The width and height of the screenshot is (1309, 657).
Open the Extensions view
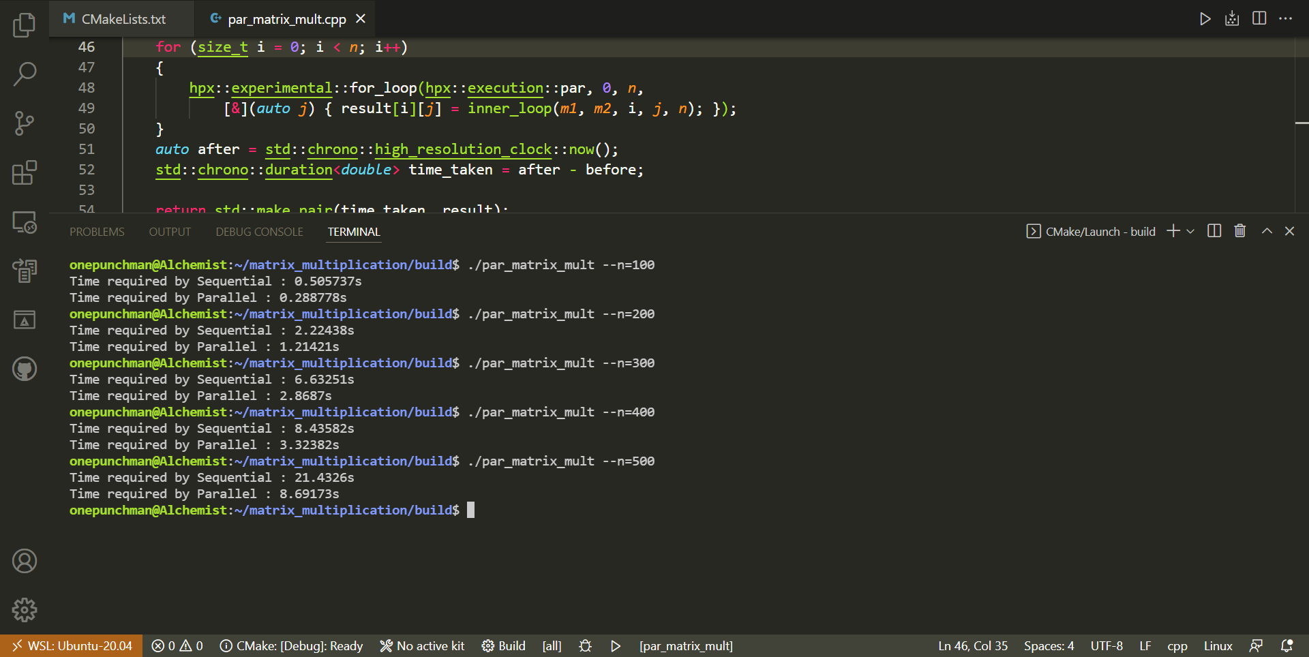[x=25, y=172]
